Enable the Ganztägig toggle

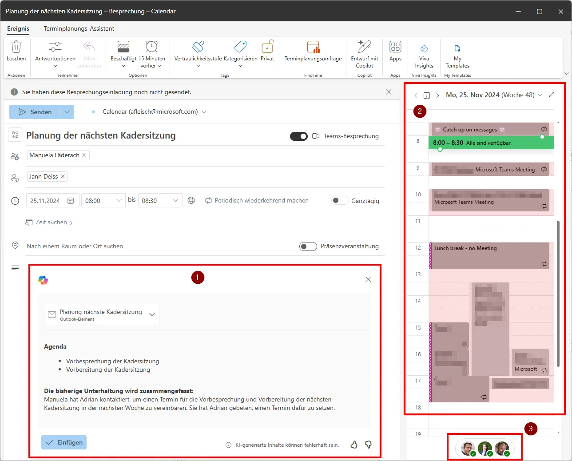coord(340,200)
